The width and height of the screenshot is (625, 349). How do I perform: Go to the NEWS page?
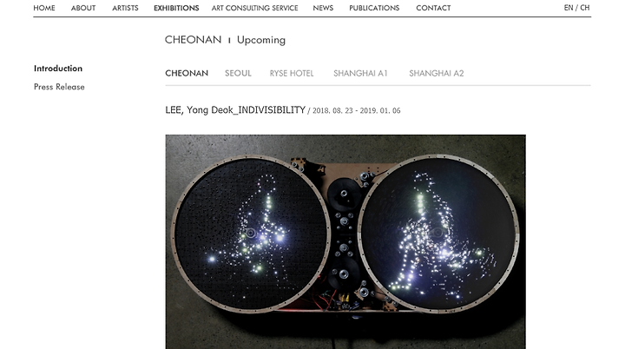pyautogui.click(x=323, y=8)
